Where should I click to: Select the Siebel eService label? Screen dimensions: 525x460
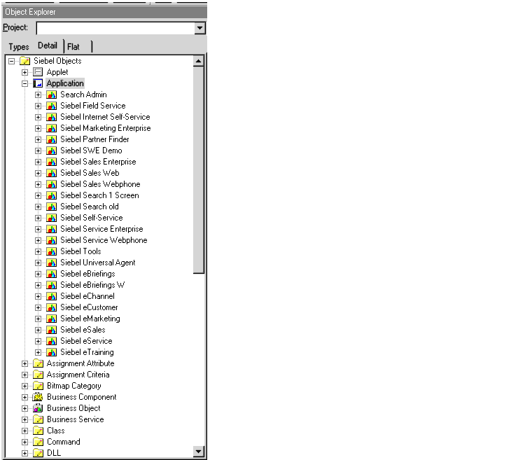coord(86,341)
